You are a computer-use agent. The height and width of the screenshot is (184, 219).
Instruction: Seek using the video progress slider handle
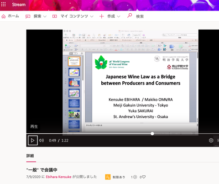pyautogui.click(x=152, y=134)
